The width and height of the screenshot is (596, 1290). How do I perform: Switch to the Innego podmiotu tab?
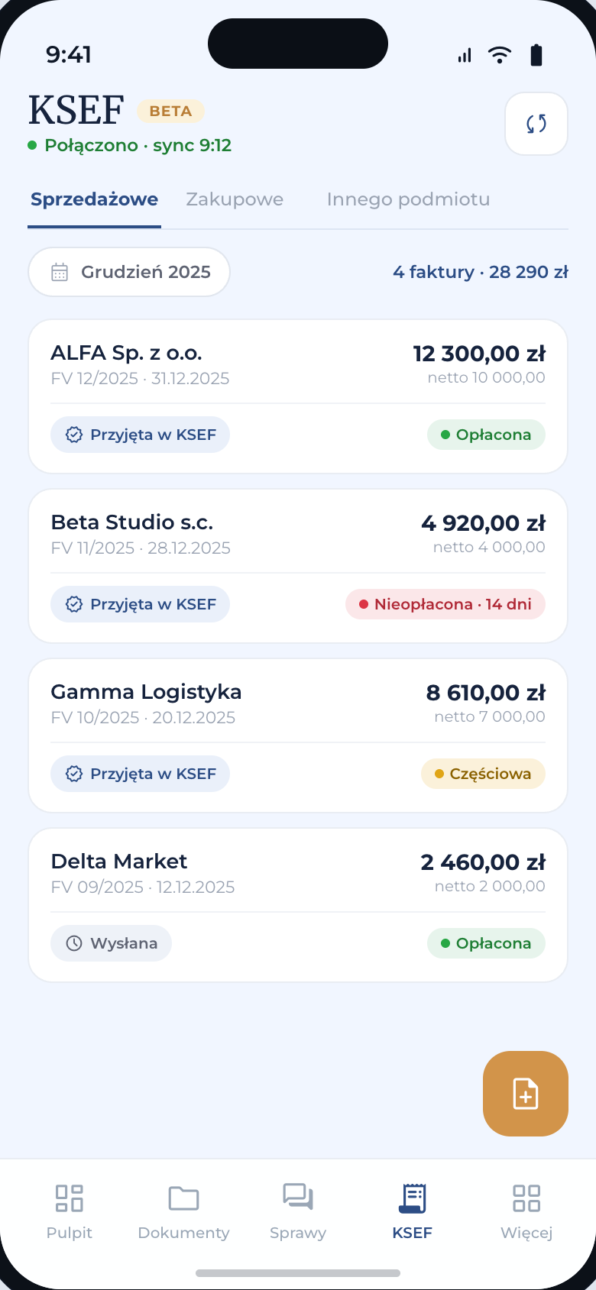point(408,199)
